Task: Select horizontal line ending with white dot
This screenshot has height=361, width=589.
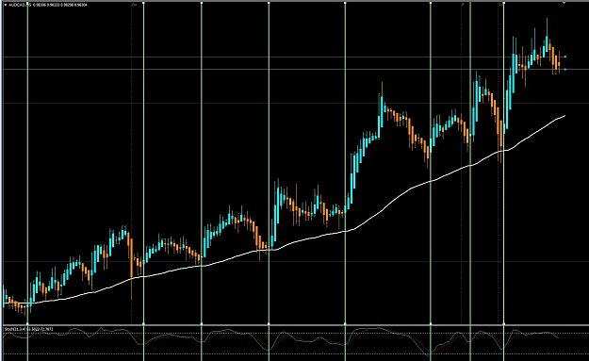Action: pyautogui.click(x=284, y=57)
